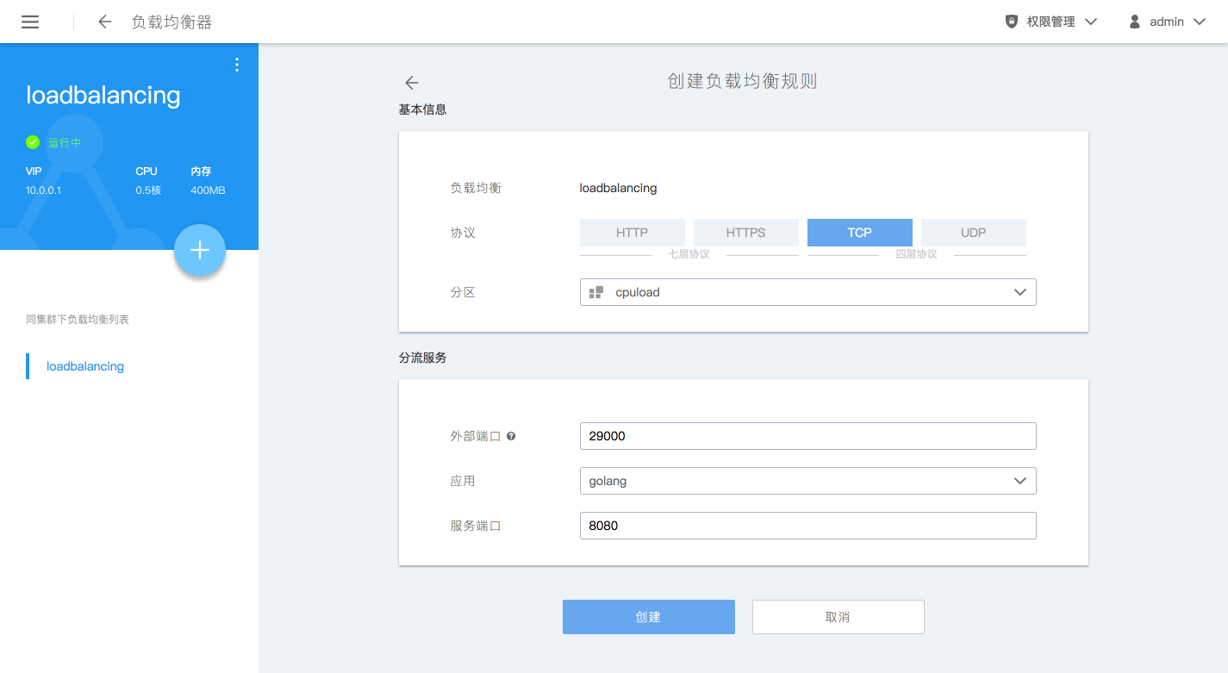Select loadbalancing in the sidebar list
The height and width of the screenshot is (673, 1228).
coord(85,366)
